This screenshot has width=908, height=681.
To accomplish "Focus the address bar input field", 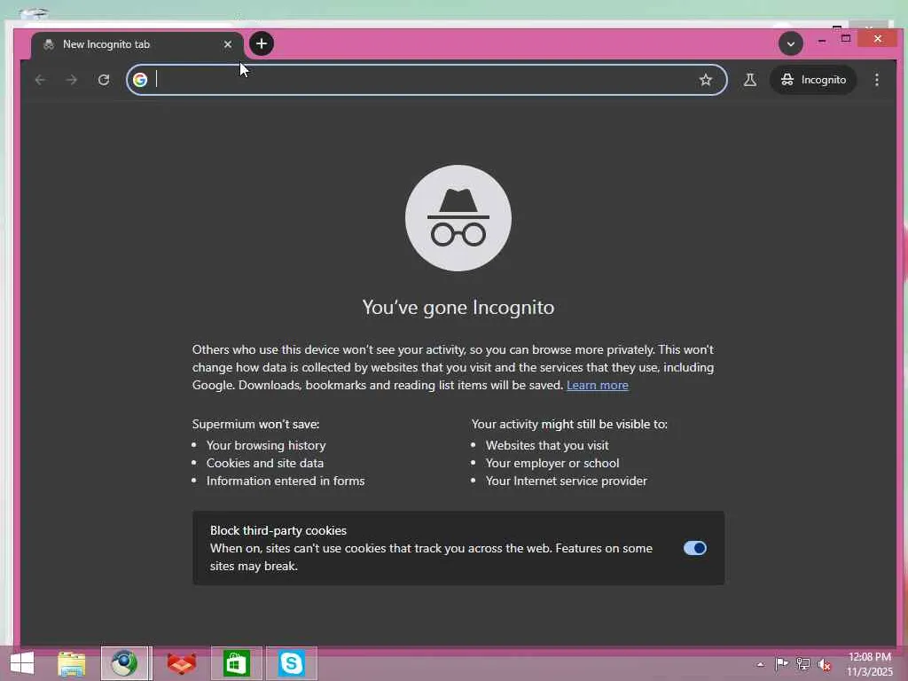I will [x=426, y=80].
